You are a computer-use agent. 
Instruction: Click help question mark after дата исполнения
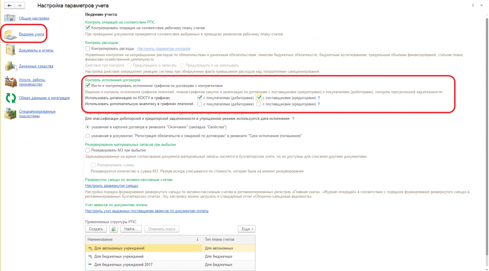pos(293,118)
